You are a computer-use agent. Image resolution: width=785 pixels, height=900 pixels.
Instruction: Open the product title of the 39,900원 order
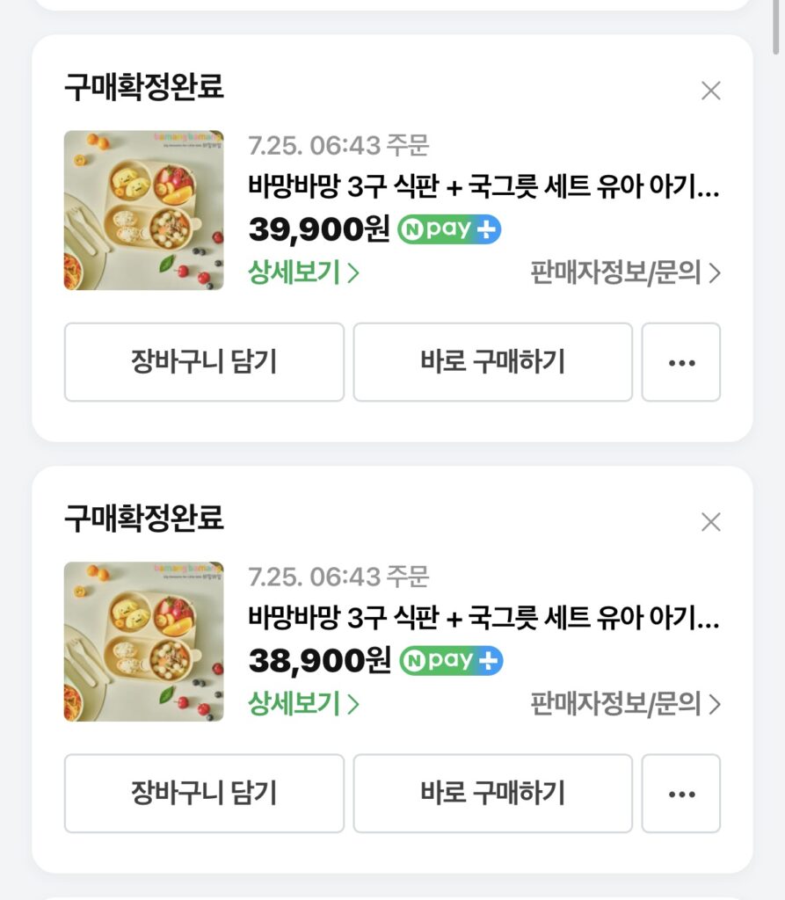(x=483, y=186)
